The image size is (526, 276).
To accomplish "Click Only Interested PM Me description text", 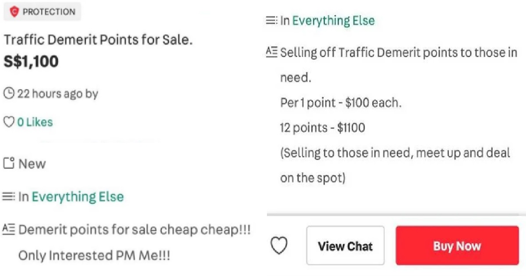I will coord(94,255).
